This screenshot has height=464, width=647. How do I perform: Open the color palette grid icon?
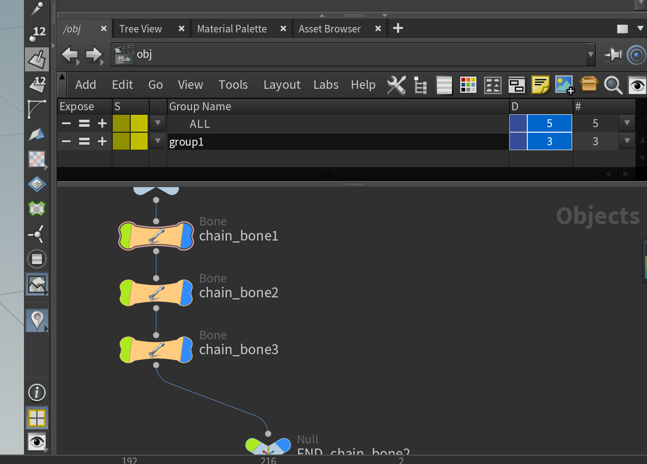pyautogui.click(x=468, y=85)
